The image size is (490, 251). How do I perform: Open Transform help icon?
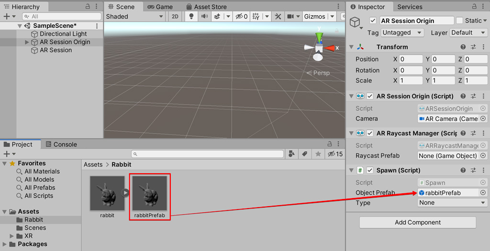point(463,47)
